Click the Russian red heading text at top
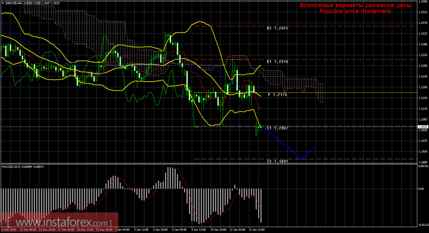Image resolution: width=429 pixels, height=233 pixels. tap(355, 5)
